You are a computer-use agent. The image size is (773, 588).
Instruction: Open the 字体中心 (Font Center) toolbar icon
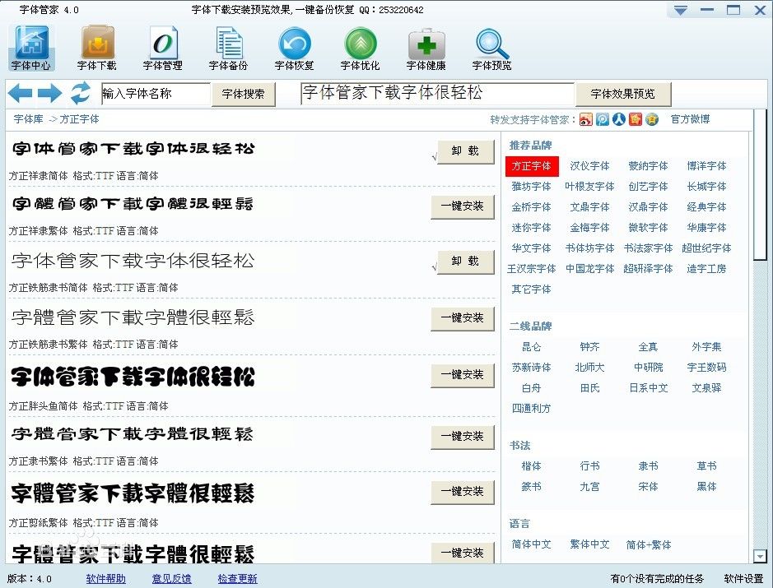[31, 45]
